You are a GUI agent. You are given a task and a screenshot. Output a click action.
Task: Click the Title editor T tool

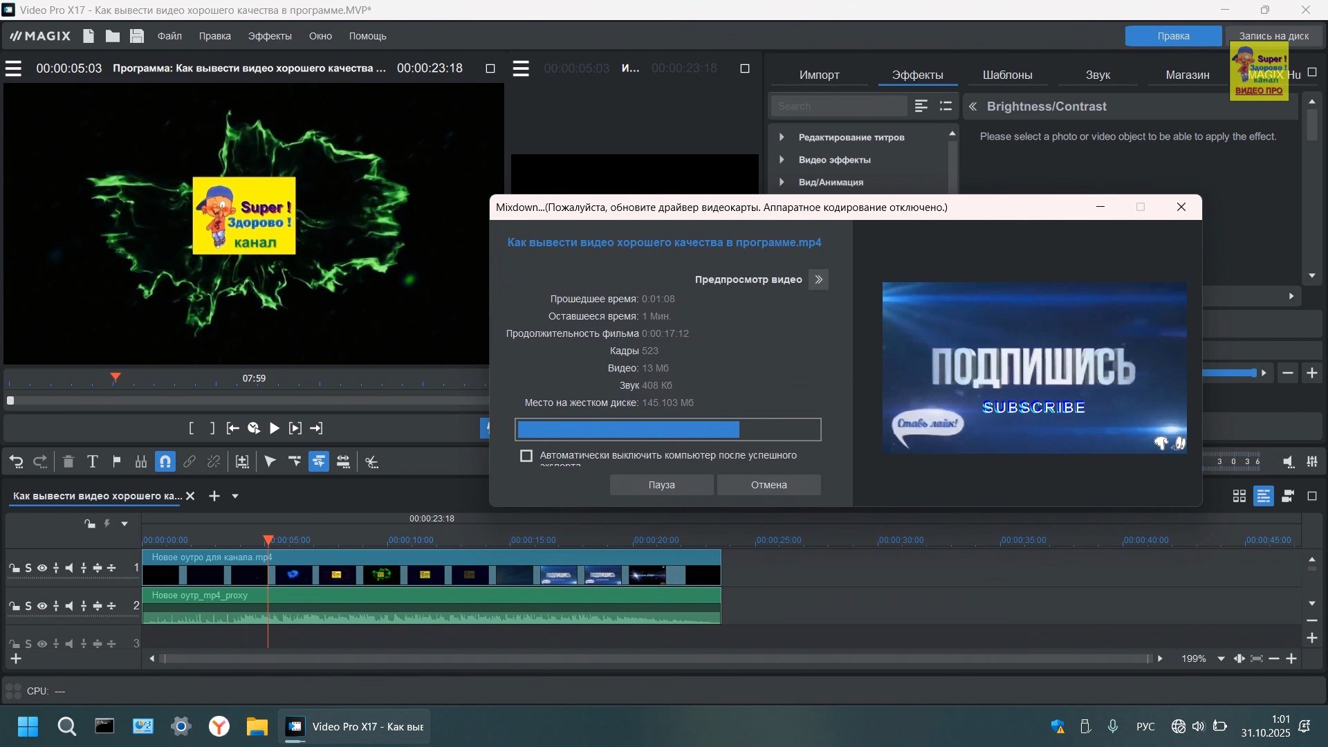click(x=92, y=462)
